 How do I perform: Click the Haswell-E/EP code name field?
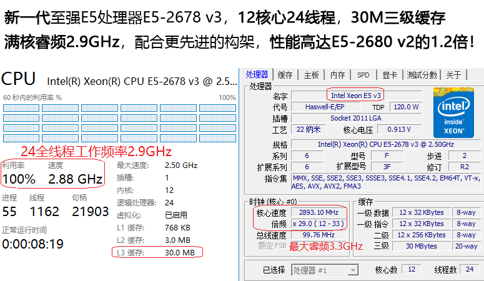pos(325,107)
